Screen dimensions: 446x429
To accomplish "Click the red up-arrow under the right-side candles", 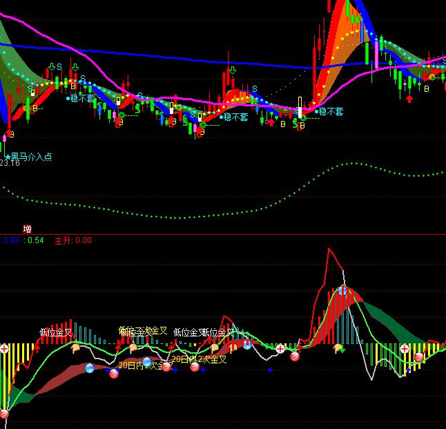I will (409, 99).
